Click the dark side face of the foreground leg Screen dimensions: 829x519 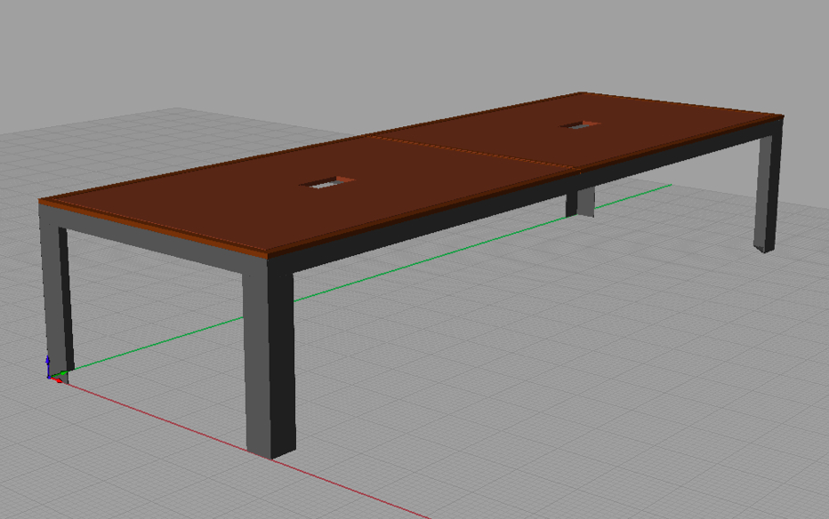pyautogui.click(x=284, y=355)
